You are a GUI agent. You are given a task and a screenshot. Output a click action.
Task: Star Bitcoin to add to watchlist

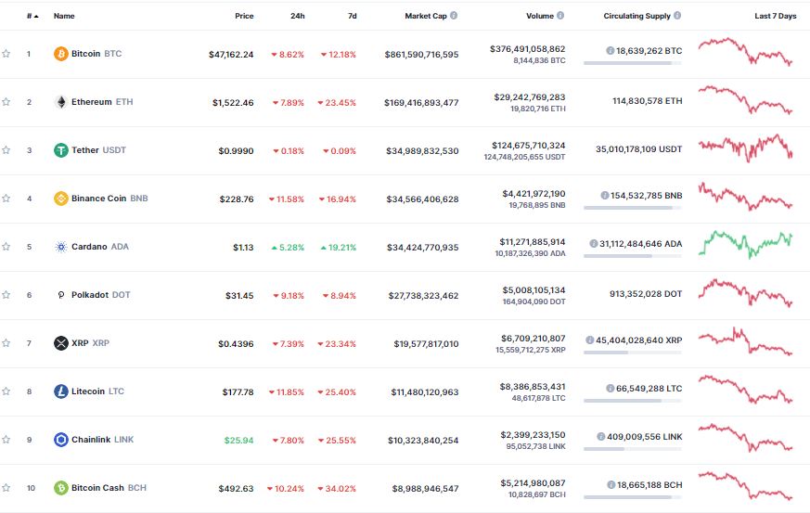tap(6, 54)
